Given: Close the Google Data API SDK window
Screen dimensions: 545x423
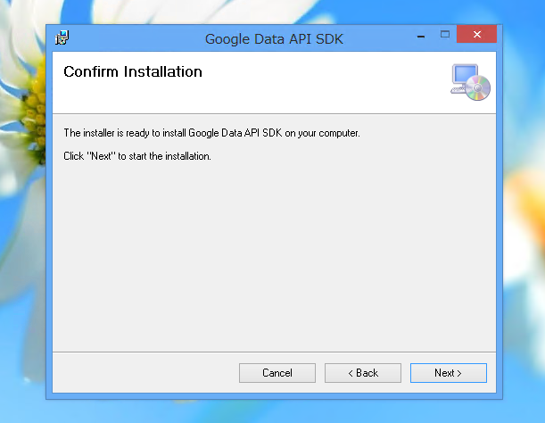Looking at the screenshot, I should (x=477, y=35).
